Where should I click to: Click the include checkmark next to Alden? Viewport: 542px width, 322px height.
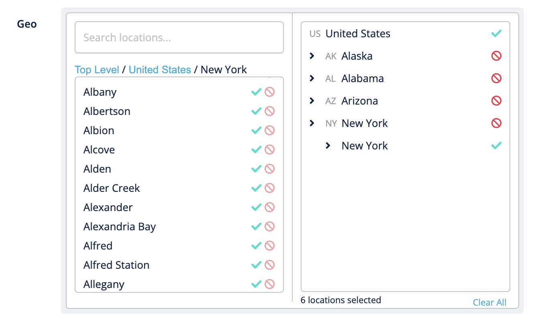click(x=256, y=169)
